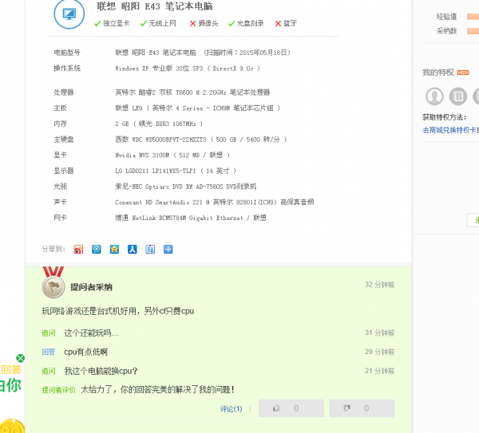Image resolution: width=479 pixels, height=433 pixels.
Task: Click the accepted-answer medal badge
Action: [53, 282]
